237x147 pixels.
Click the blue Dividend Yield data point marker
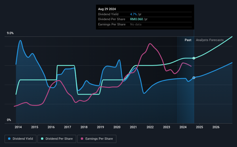(x=194, y=78)
